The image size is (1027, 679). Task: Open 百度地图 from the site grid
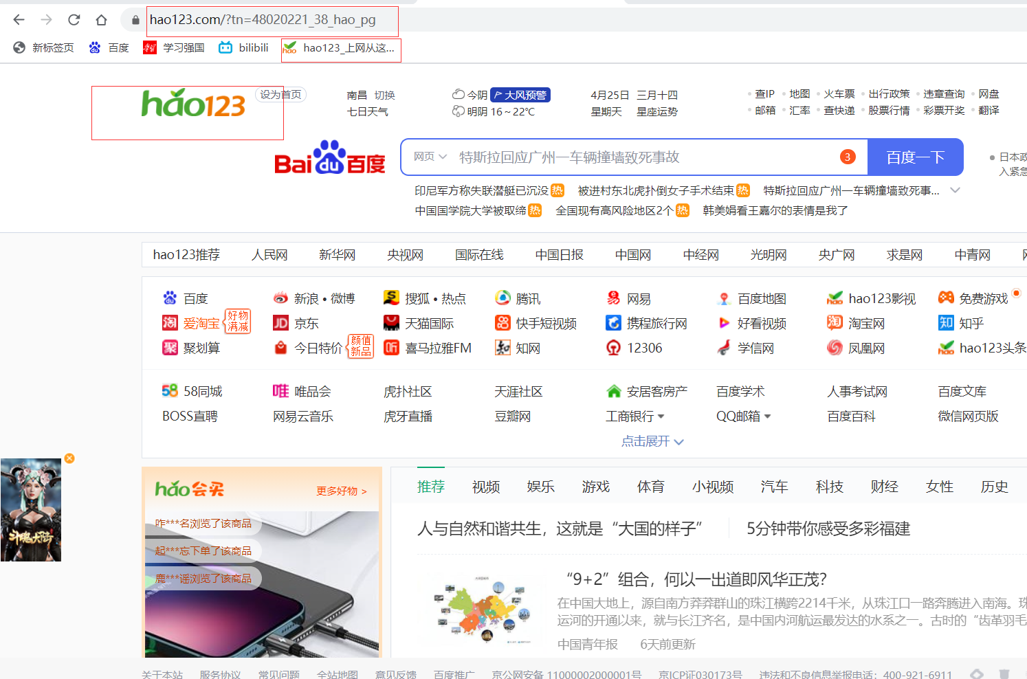coord(751,298)
